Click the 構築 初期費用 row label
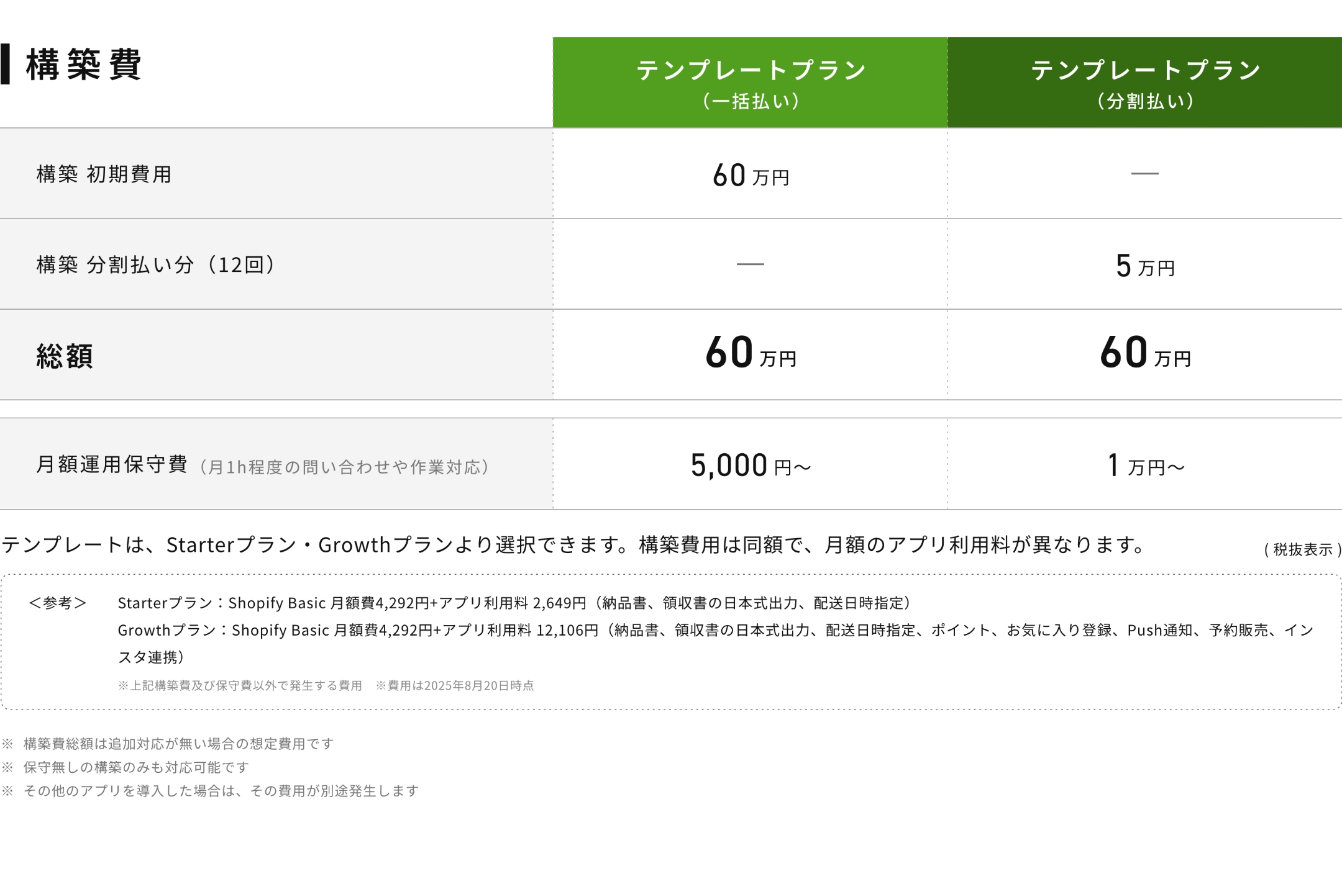Viewport: 1342px width, 874px height. pos(104,174)
